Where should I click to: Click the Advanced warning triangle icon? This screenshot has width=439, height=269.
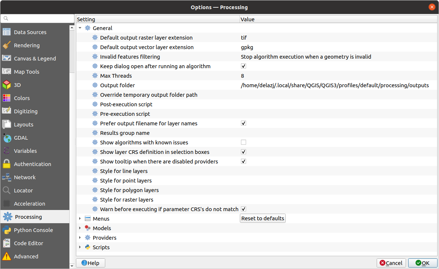[x=7, y=257]
